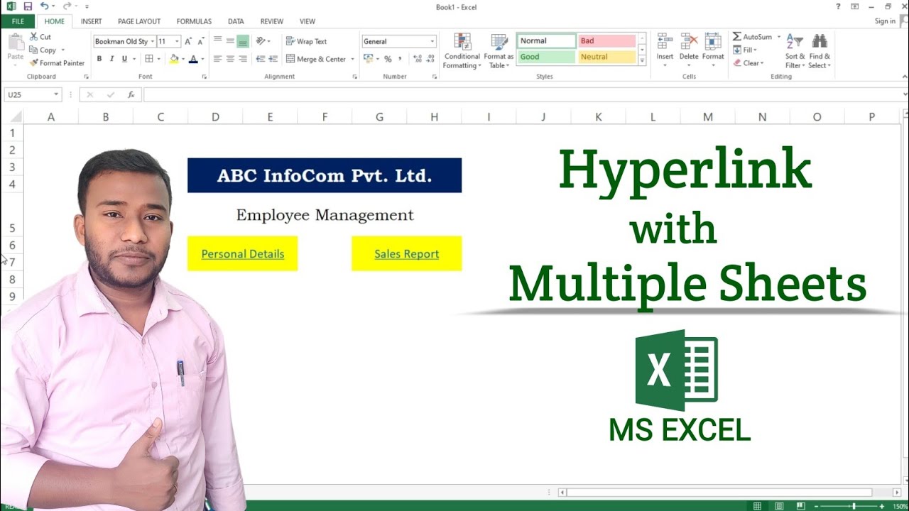Click the Insert Function fx icon
This screenshot has width=909, height=511.
point(131,94)
